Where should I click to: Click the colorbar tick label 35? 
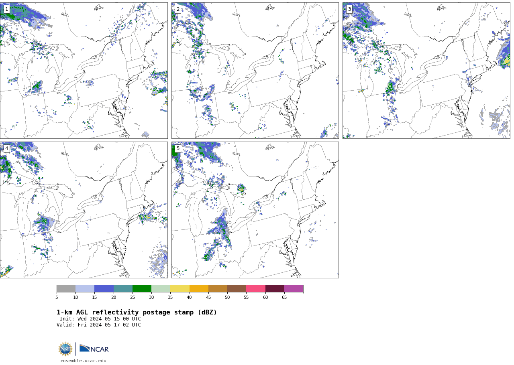click(170, 297)
